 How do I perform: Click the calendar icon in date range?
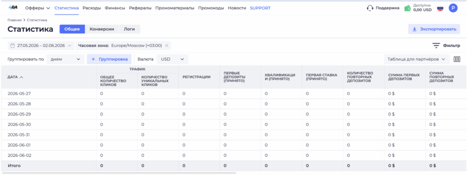(12, 46)
